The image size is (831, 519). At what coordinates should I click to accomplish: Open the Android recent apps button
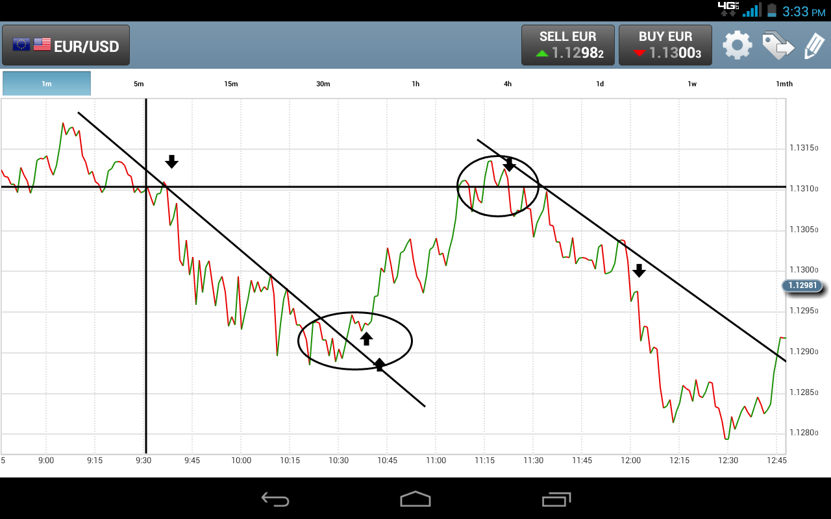pos(556,499)
